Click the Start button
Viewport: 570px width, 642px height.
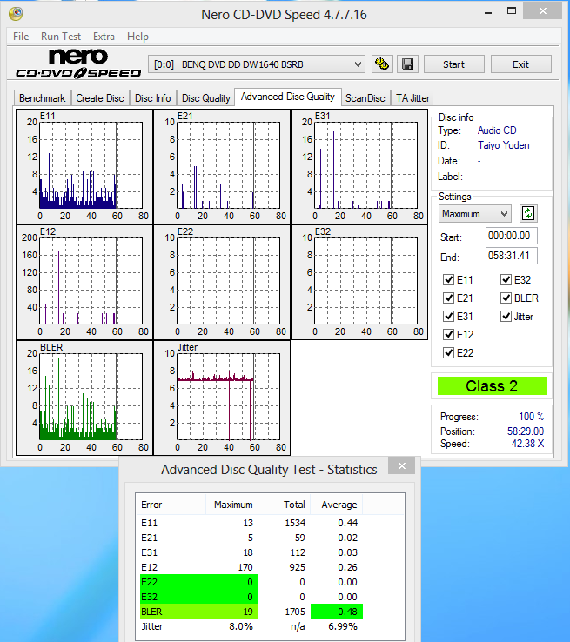point(453,64)
